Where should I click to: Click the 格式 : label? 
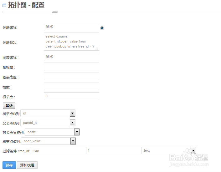click(x=7, y=87)
